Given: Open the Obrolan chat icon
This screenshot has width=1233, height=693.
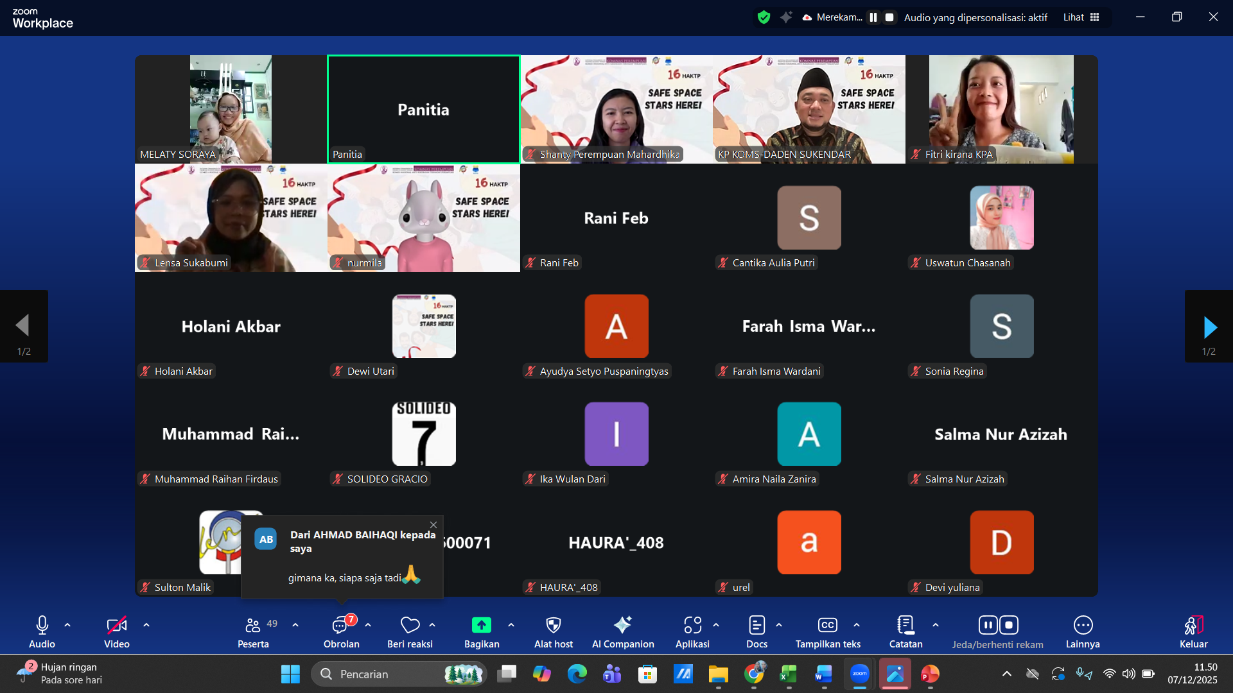Looking at the screenshot, I should [340, 626].
